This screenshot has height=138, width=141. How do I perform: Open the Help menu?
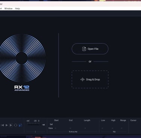17,9
